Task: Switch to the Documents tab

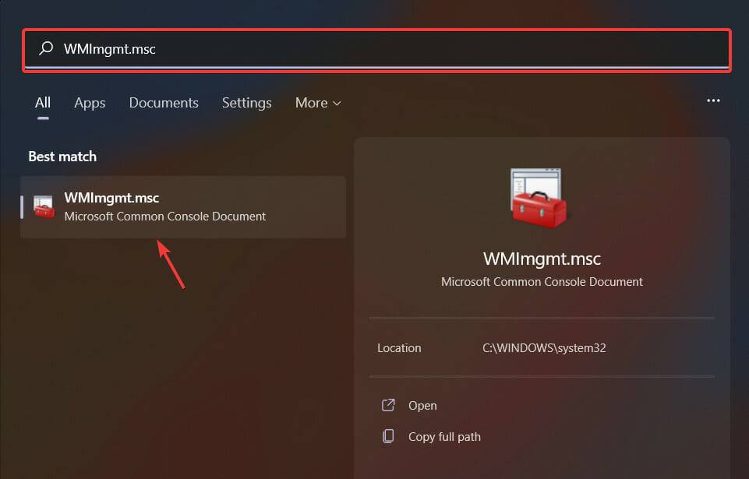Action: (x=164, y=103)
